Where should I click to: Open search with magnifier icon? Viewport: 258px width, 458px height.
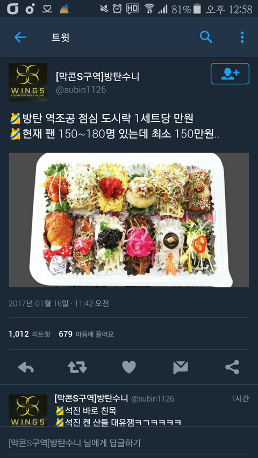click(206, 38)
